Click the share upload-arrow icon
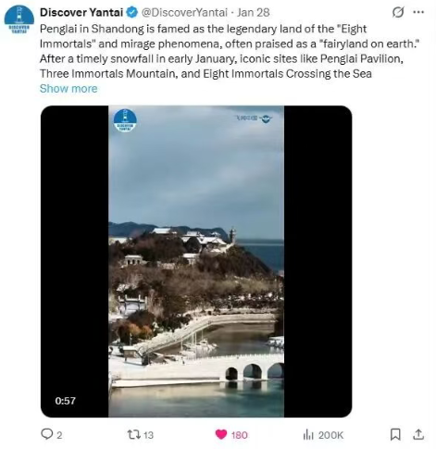The image size is (436, 449). point(418,434)
